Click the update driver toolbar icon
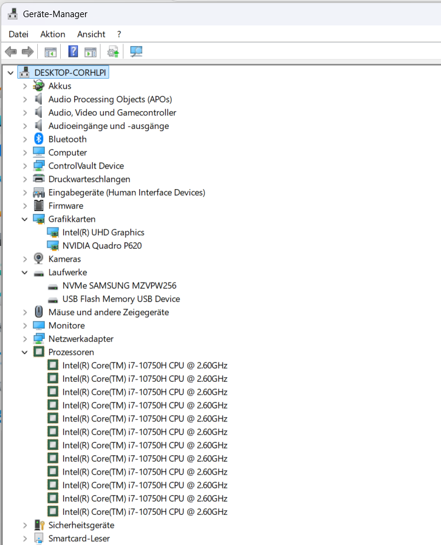Screen dimensions: 441x545 coord(113,52)
